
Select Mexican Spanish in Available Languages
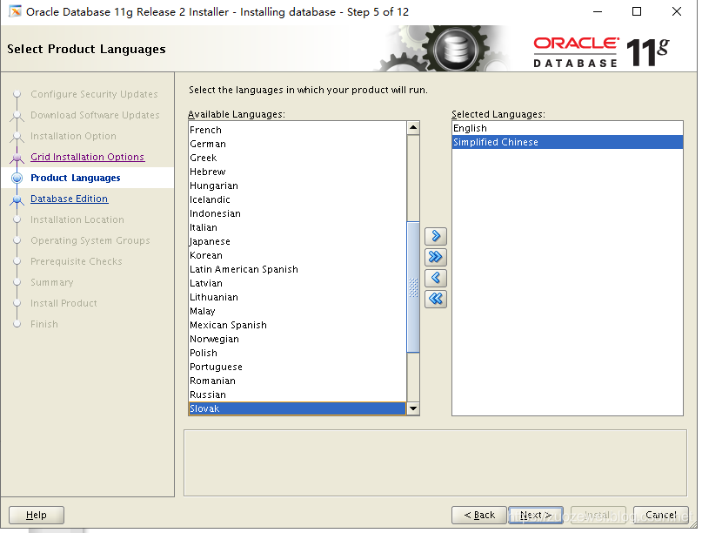pyautogui.click(x=298, y=325)
